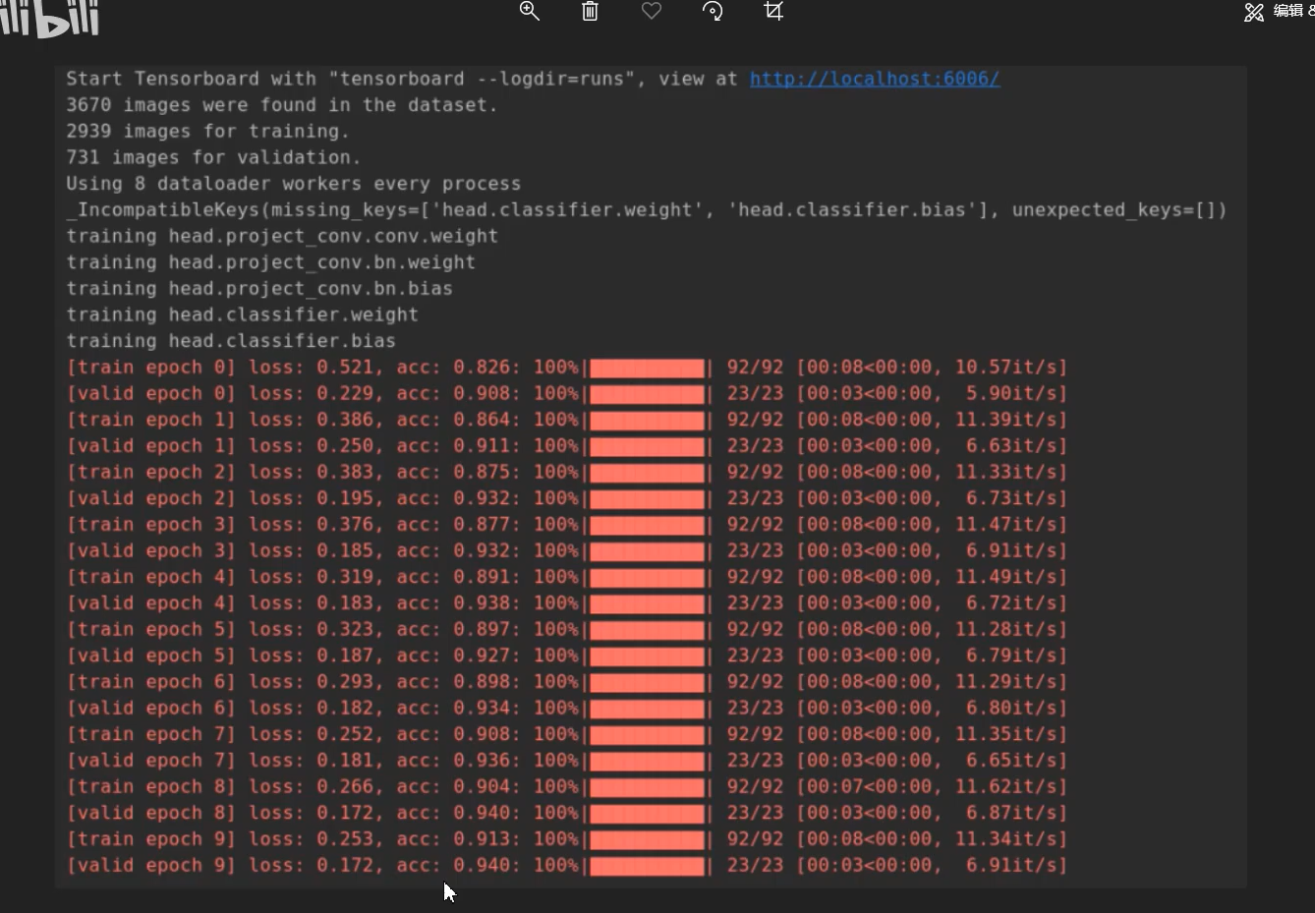This screenshot has width=1315, height=913.
Task: Delete the image with the trash icon
Action: (590, 11)
